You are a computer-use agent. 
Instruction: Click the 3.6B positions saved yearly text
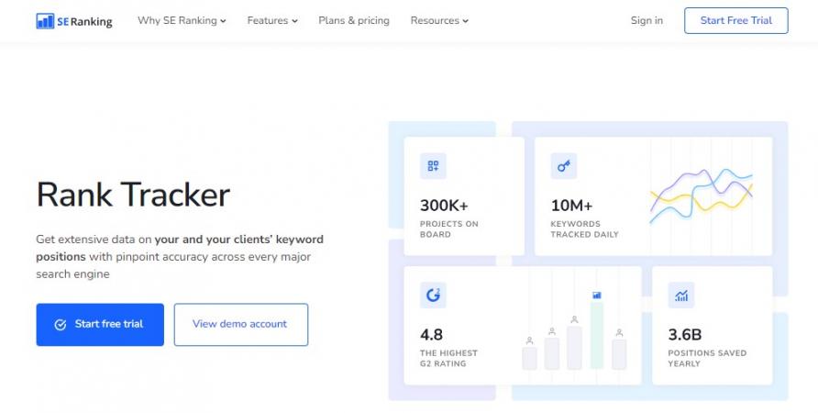coord(707,347)
